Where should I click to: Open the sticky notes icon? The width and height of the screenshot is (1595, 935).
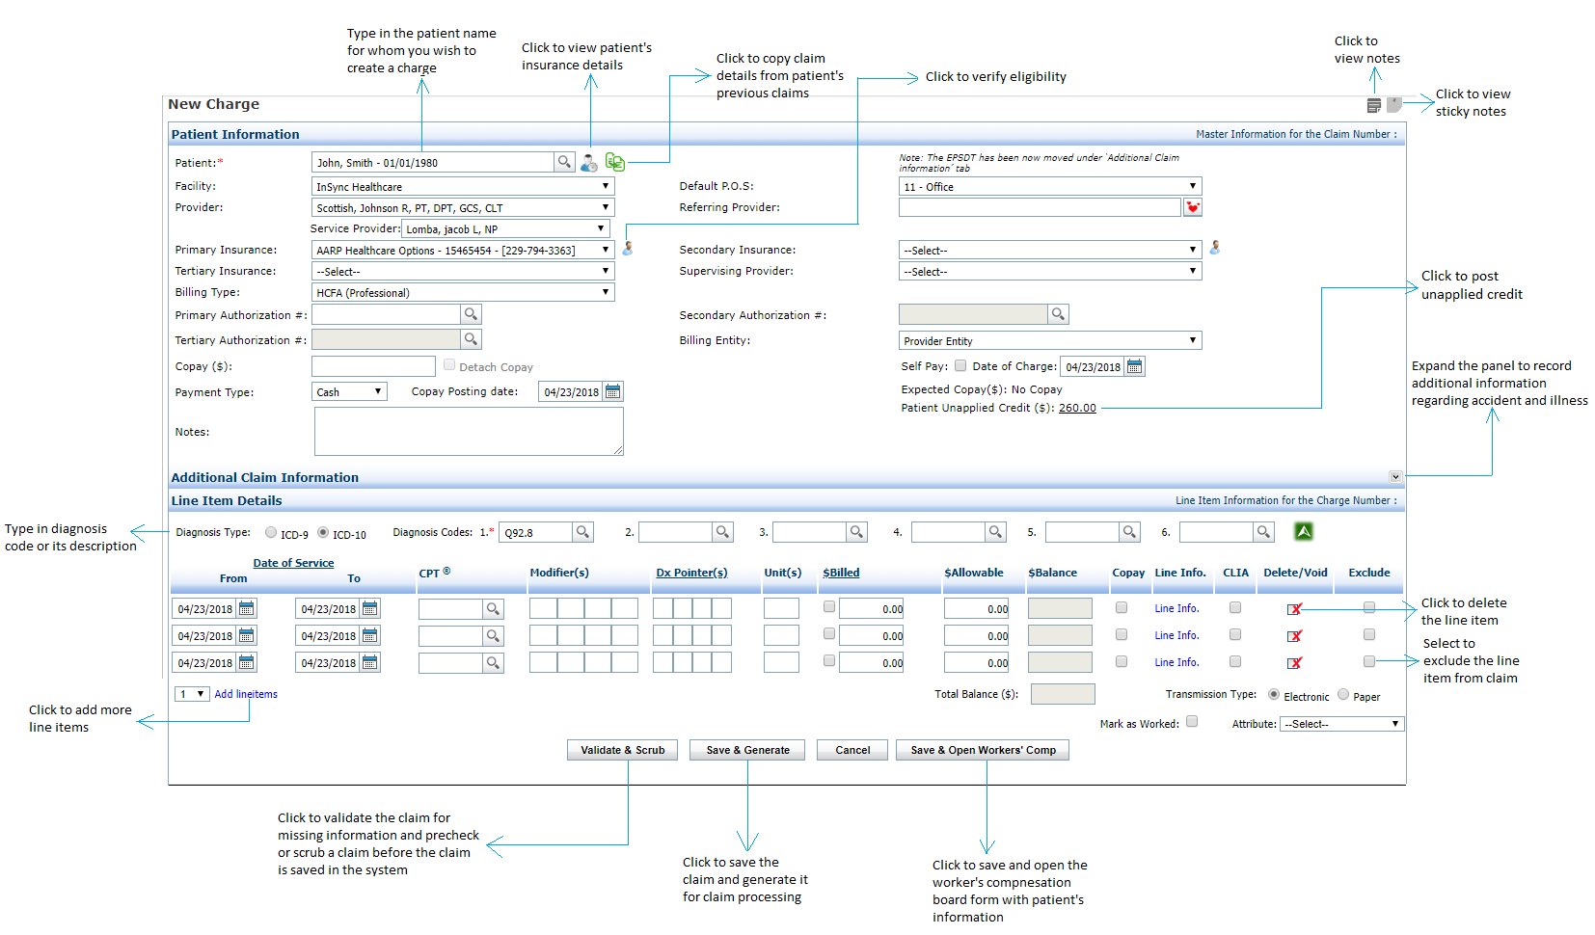click(x=1394, y=104)
